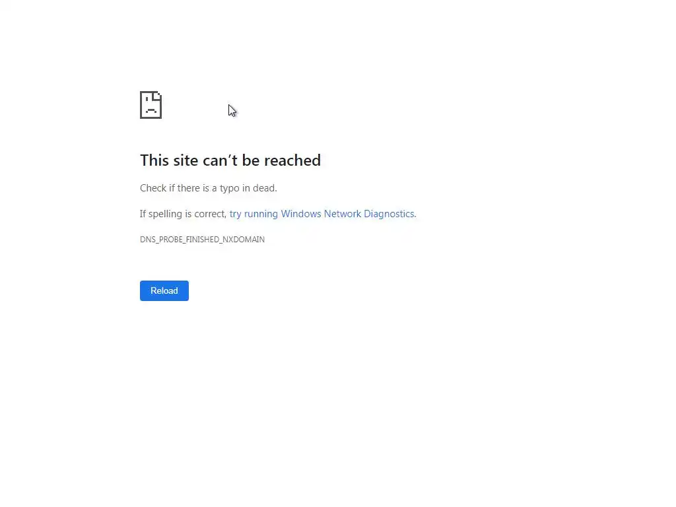Click the 'If spelling is correct' text
This screenshot has height=507, width=676.
pyautogui.click(x=184, y=214)
